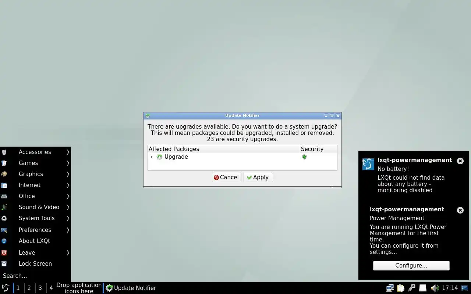Viewport: 471px width, 294px height.
Task: Maximize the Update Notifier window
Action: click(332, 115)
